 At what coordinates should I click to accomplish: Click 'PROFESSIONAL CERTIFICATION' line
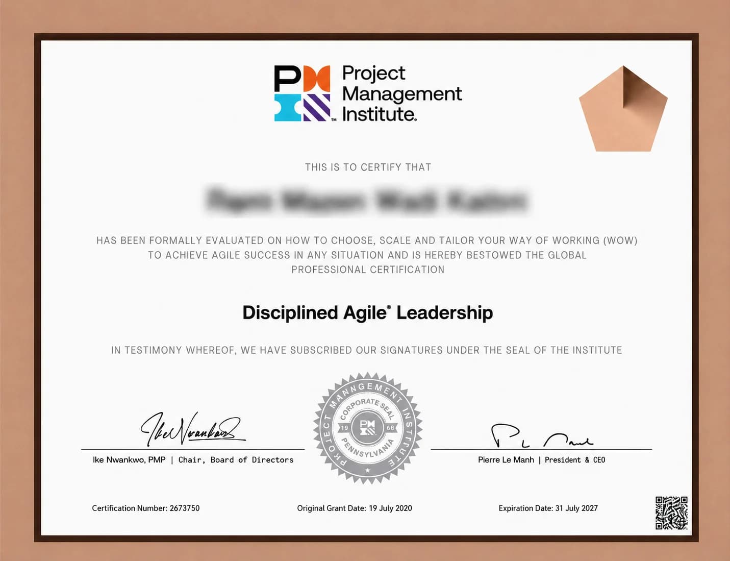368,270
